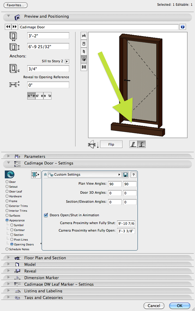Confirm with the OK button

[x=179, y=306]
